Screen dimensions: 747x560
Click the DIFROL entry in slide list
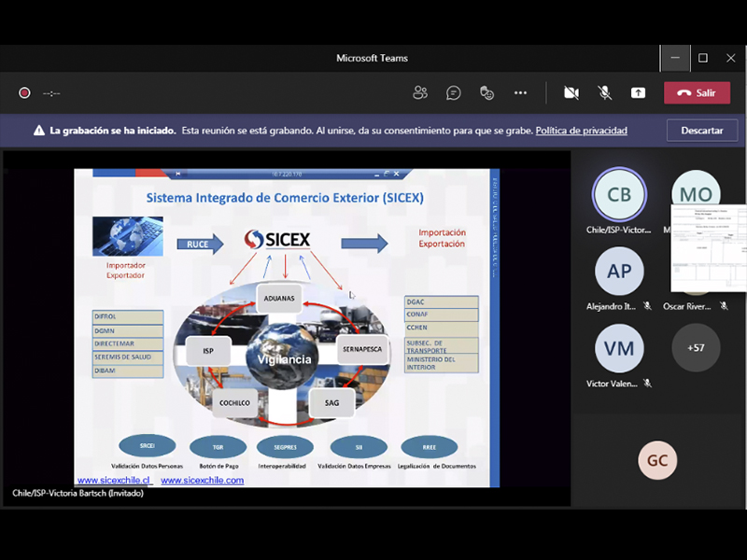128,316
